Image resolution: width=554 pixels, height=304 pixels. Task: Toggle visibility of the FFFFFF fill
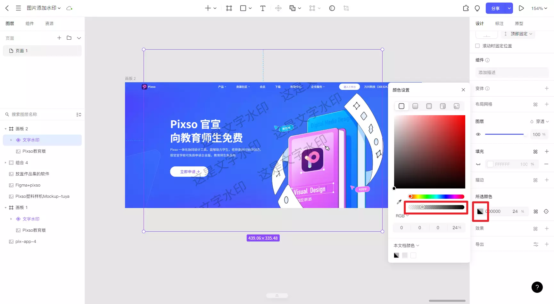(x=478, y=164)
